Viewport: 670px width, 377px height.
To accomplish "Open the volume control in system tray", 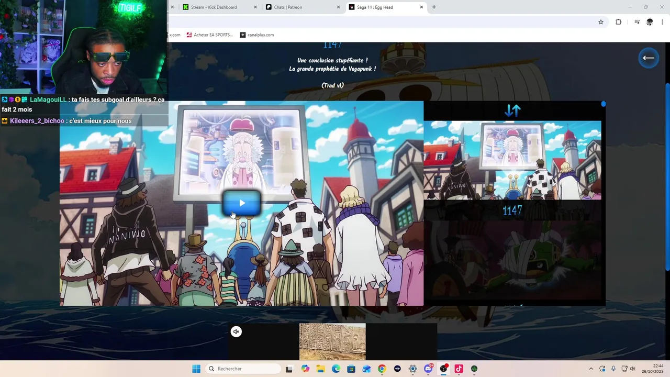I will tap(632, 369).
